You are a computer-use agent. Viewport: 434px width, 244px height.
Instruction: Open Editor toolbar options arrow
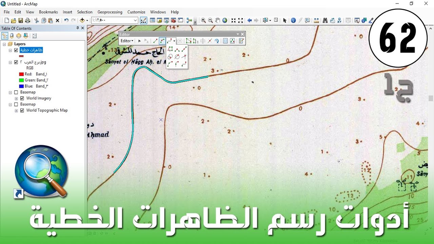pos(238,34)
